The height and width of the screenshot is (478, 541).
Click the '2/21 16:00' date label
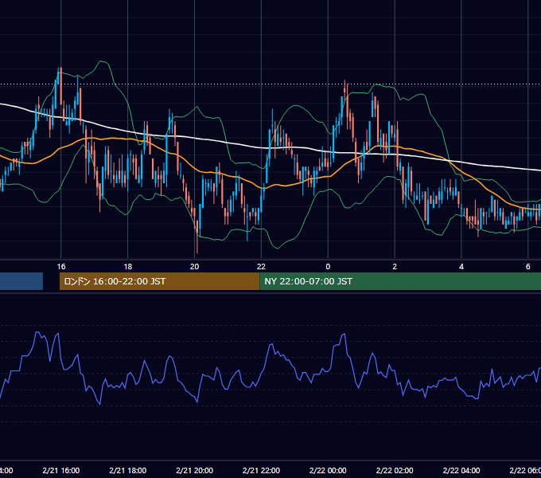click(61, 471)
